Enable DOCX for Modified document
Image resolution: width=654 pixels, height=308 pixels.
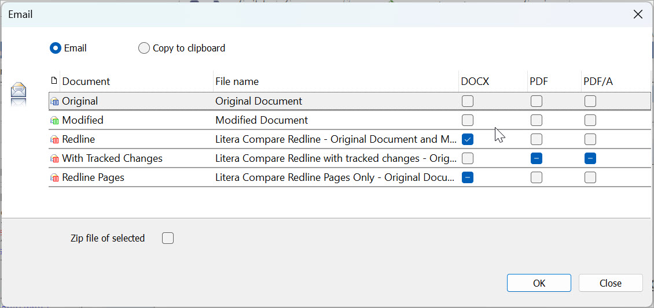tap(468, 120)
